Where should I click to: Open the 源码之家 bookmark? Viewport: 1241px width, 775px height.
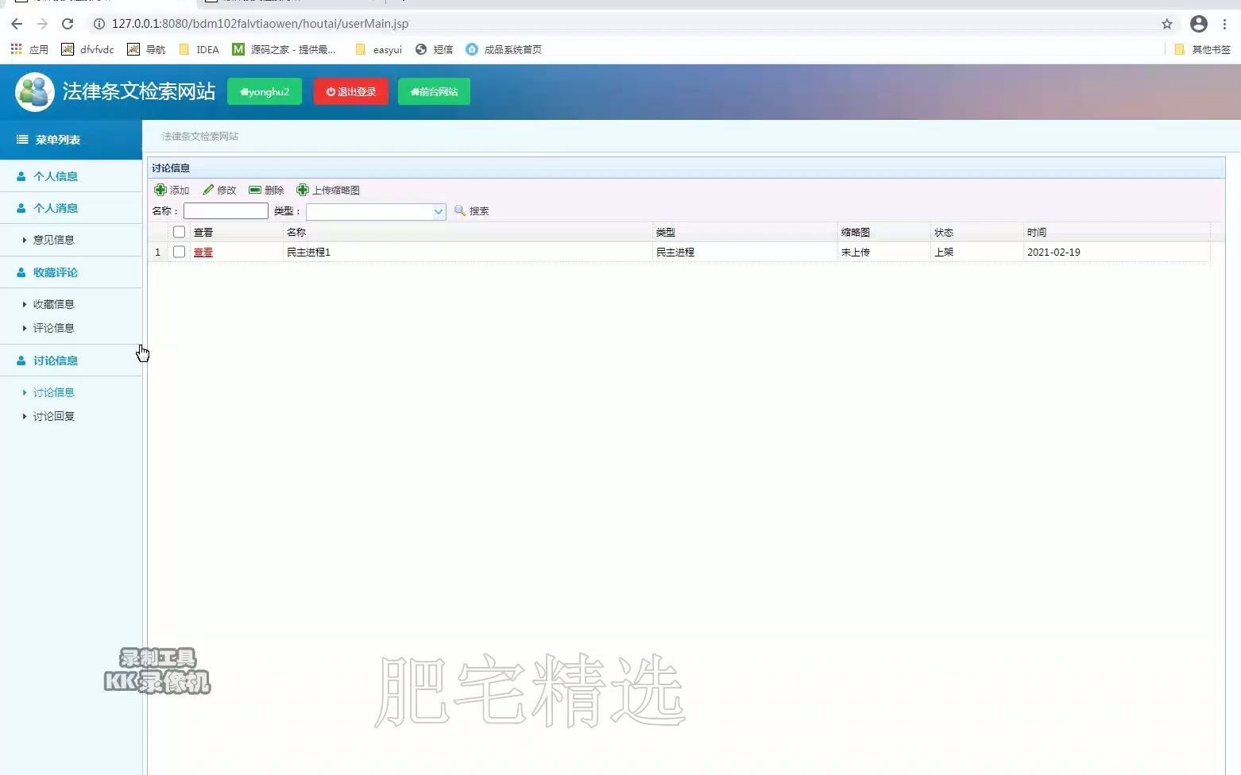pyautogui.click(x=284, y=49)
